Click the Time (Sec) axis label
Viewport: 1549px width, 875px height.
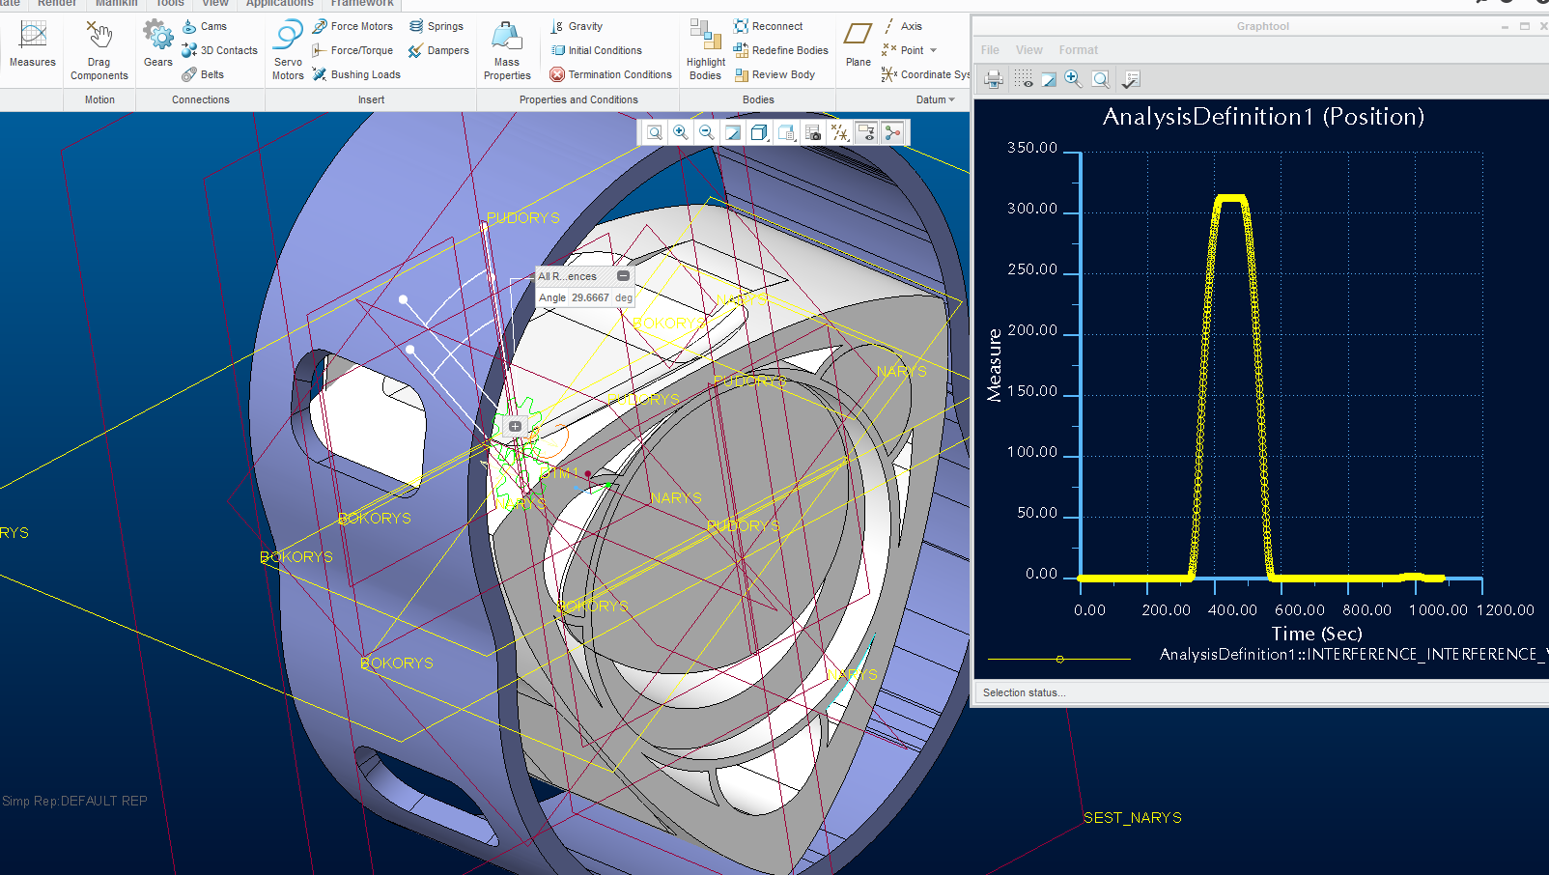[x=1316, y=634]
